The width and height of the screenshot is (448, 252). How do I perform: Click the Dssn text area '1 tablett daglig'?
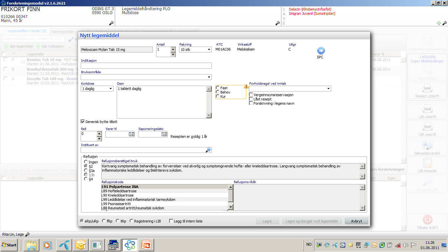(162, 102)
